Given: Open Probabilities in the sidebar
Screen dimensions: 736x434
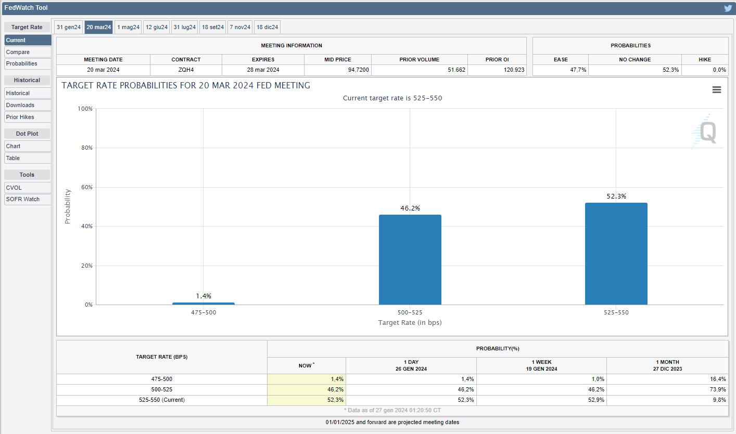Looking at the screenshot, I should click(x=28, y=63).
